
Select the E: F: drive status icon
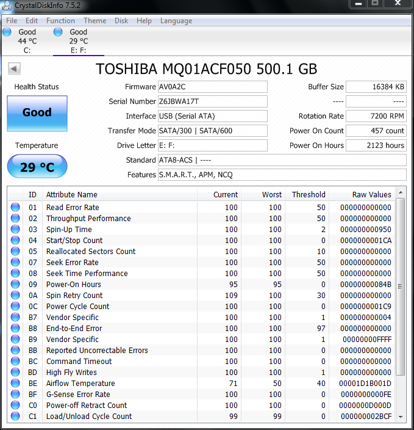point(58,32)
